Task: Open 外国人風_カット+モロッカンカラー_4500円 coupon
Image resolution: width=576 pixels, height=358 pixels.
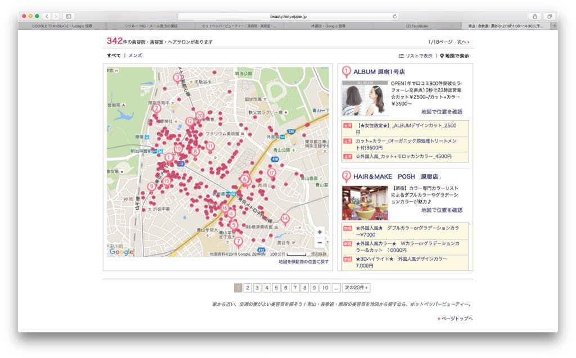Action: point(405,156)
